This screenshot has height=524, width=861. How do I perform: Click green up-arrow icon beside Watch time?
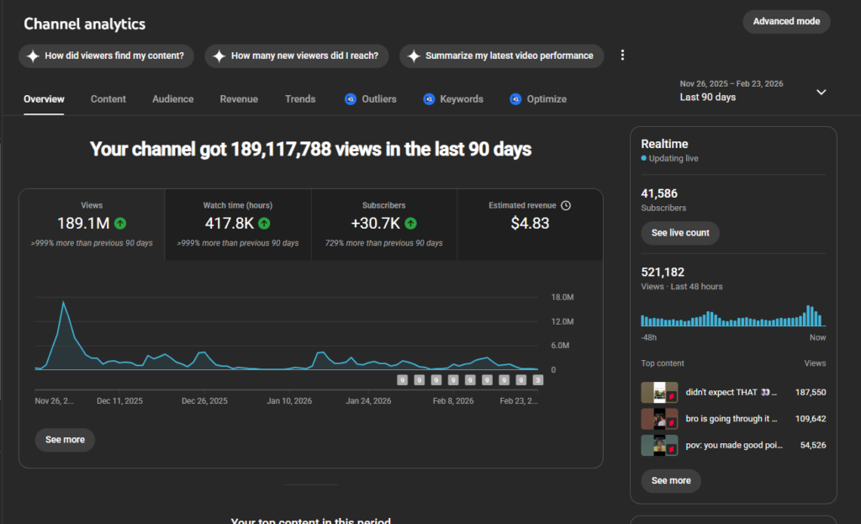[265, 224]
